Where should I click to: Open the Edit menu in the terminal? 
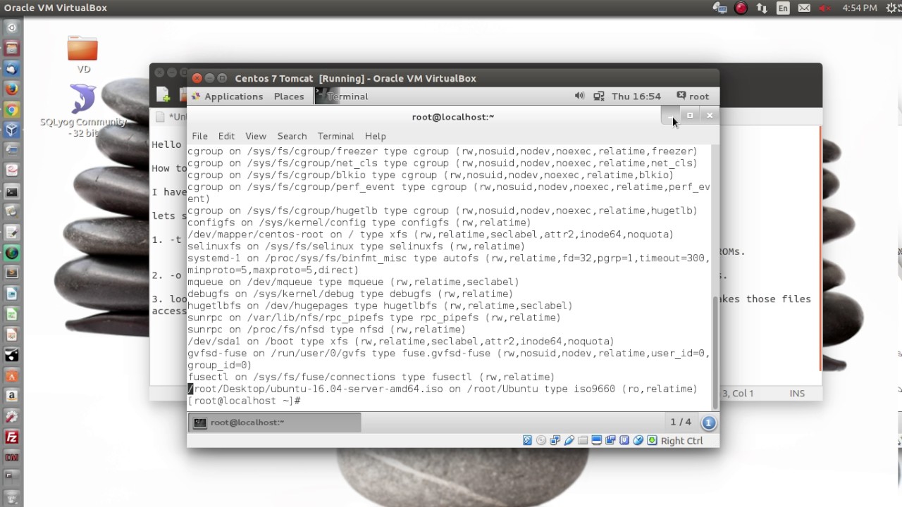(226, 136)
